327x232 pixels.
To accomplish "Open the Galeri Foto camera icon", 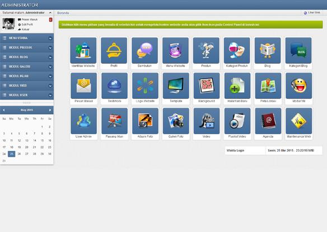I will (176, 121).
